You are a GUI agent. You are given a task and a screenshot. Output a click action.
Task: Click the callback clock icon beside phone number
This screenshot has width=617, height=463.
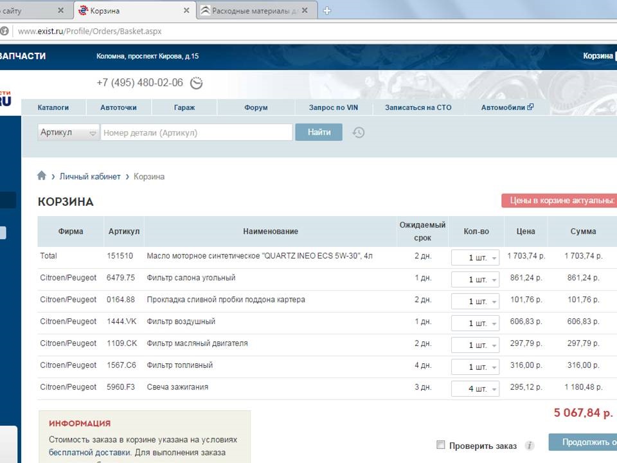[x=197, y=83]
